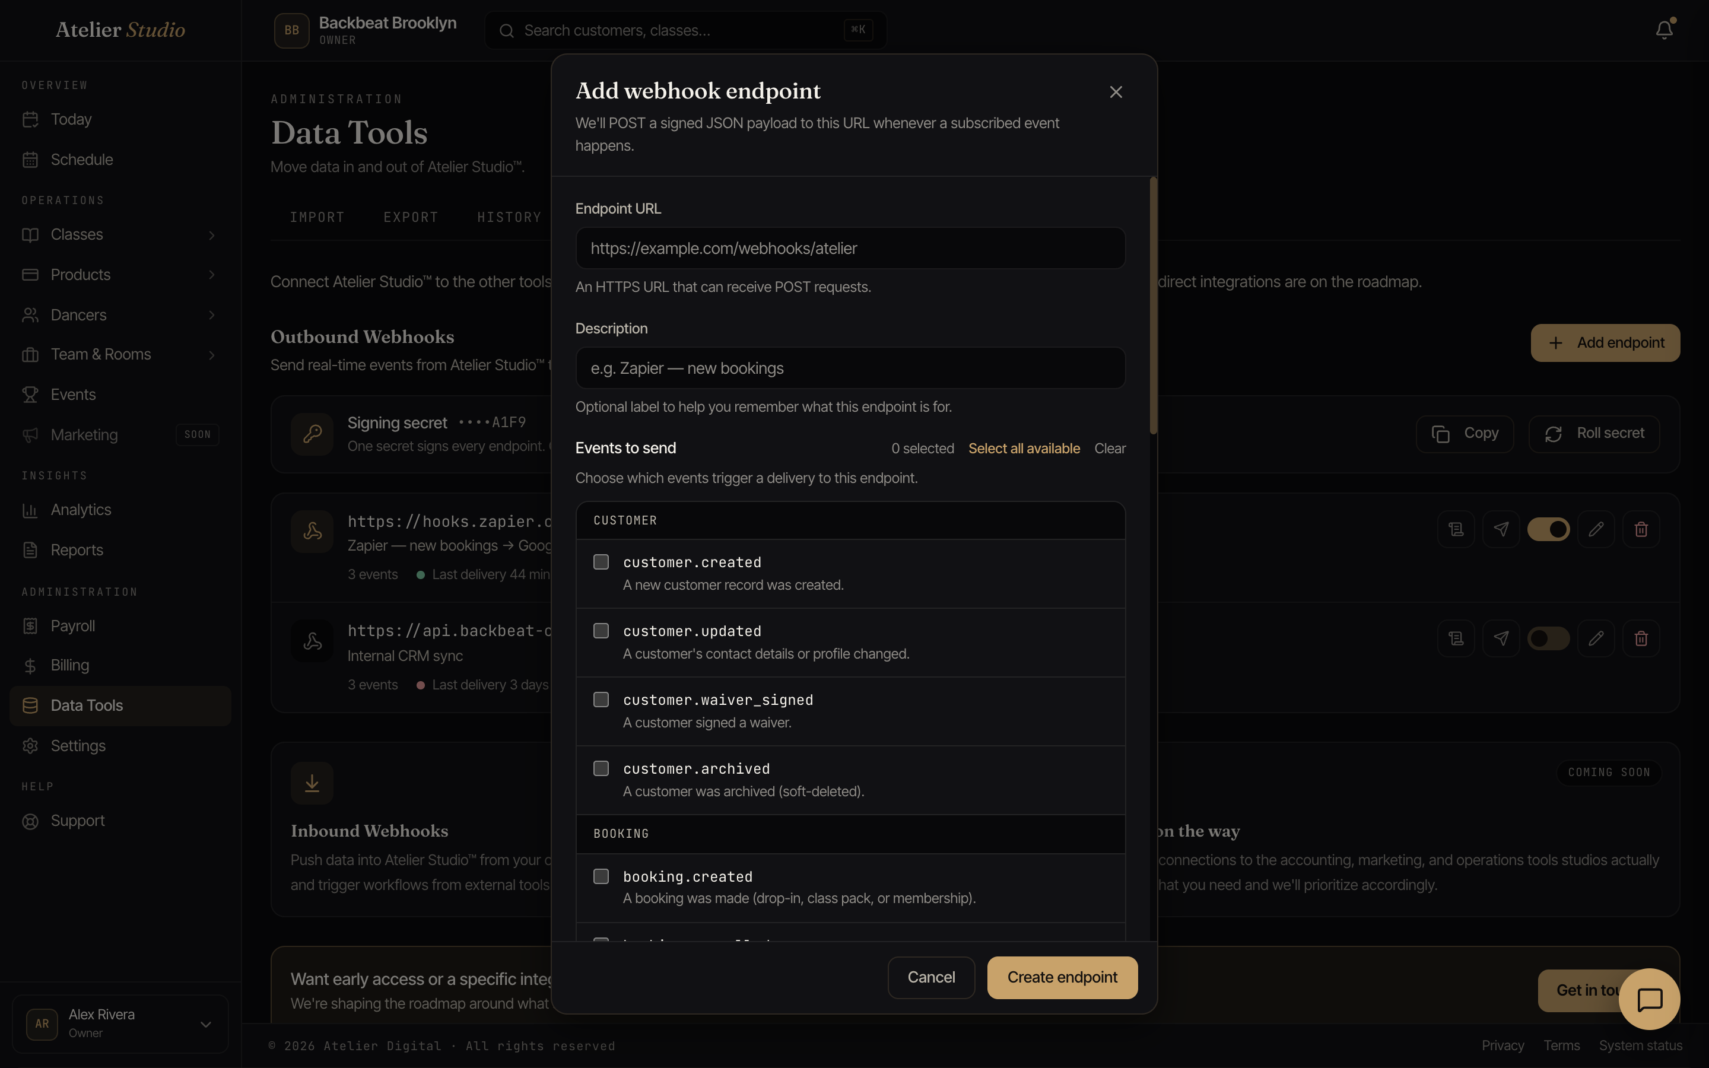Click Select all available events
The image size is (1709, 1068).
point(1024,449)
